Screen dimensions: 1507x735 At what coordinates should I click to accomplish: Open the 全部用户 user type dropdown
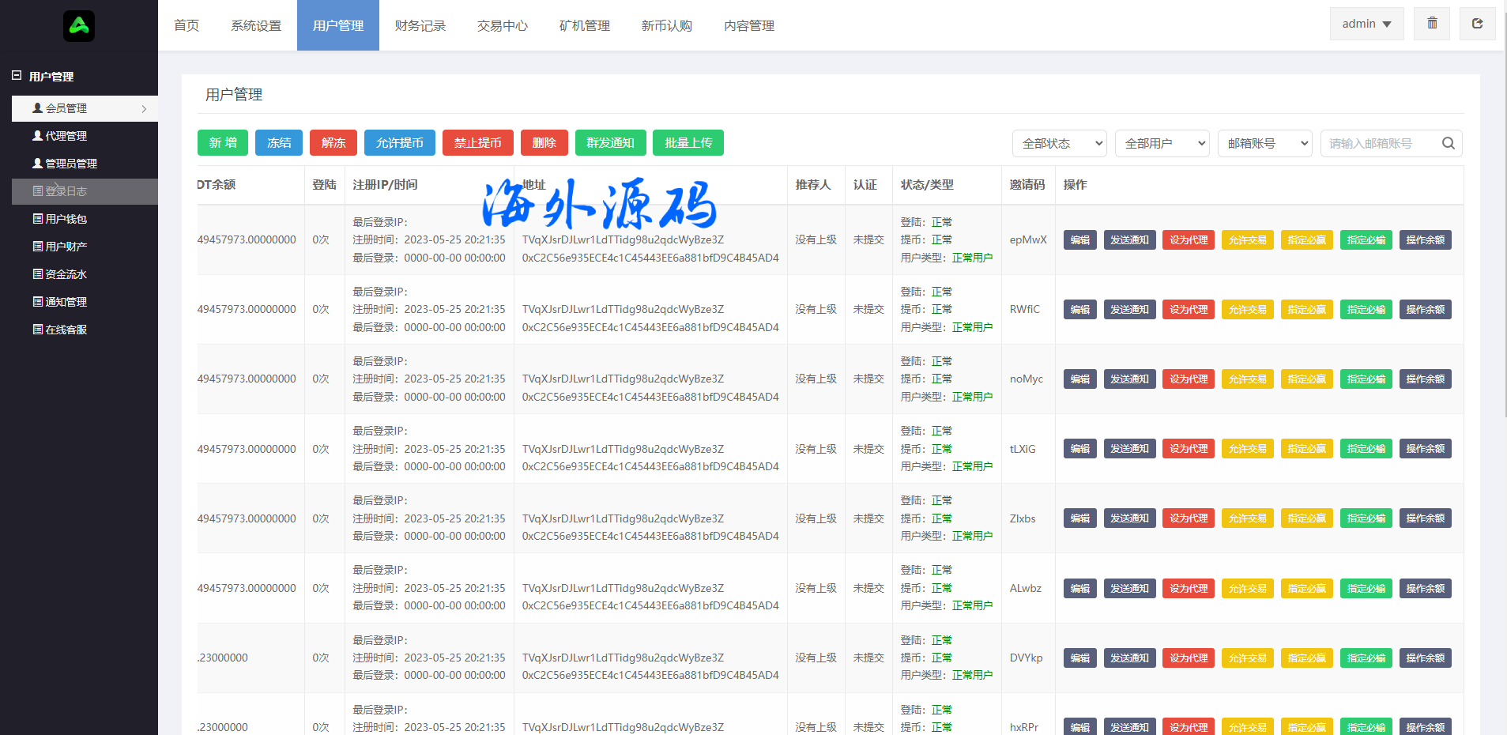(1162, 143)
